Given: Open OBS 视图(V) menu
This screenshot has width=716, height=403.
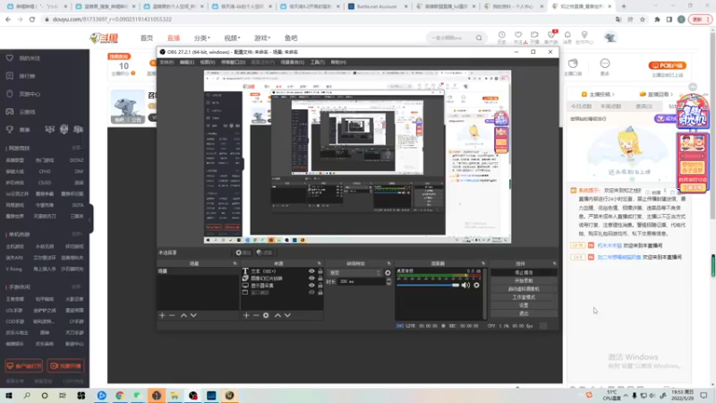Looking at the screenshot, I should 207,62.
